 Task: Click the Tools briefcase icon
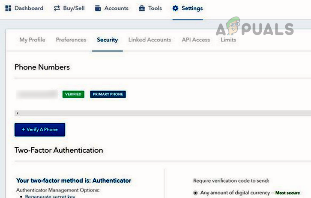tap(142, 8)
